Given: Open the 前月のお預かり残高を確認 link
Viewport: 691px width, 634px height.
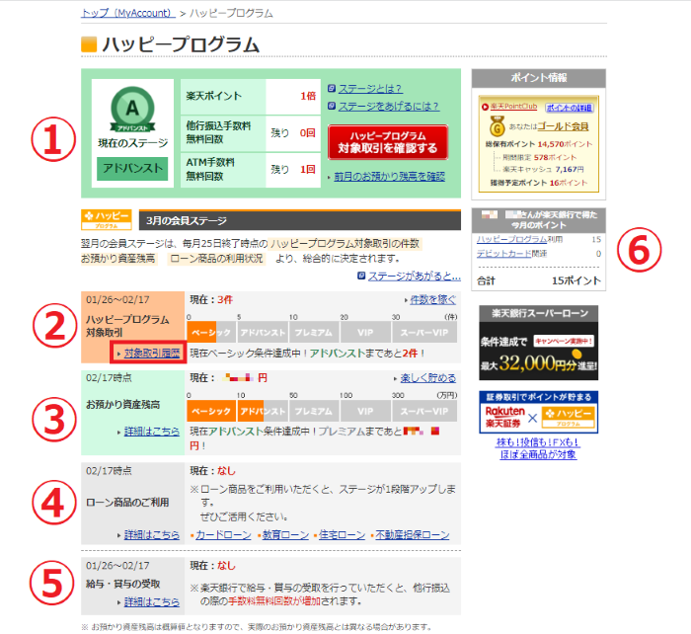Looking at the screenshot, I should [389, 177].
